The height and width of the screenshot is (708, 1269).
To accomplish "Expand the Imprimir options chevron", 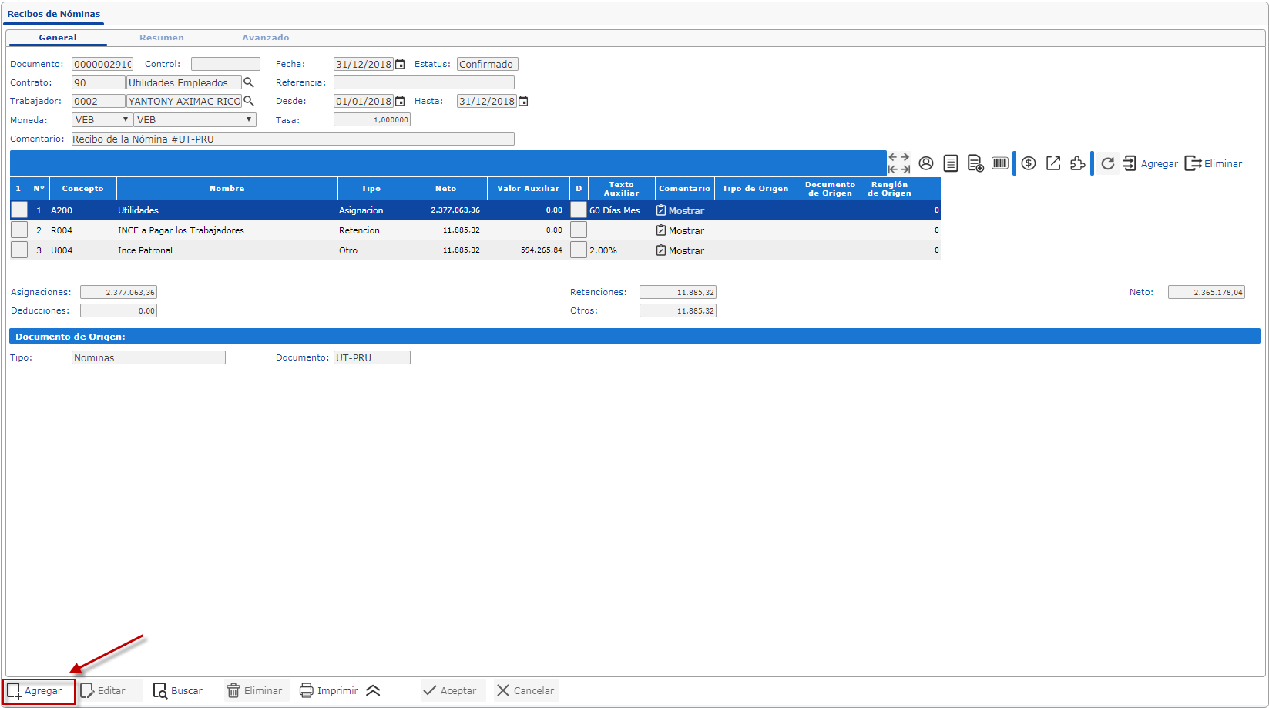I will [373, 691].
